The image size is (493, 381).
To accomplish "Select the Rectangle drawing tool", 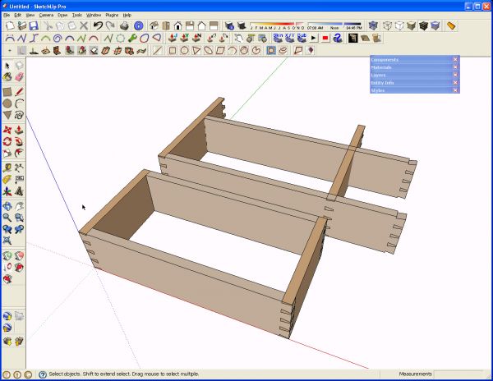I will pyautogui.click(x=7, y=92).
